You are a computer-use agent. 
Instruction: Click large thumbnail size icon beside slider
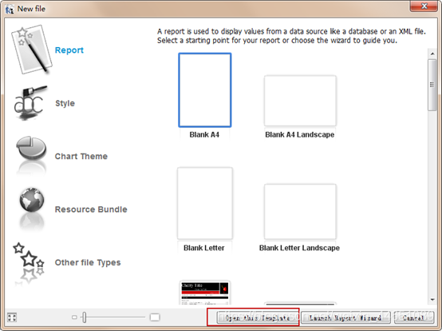click(155, 317)
